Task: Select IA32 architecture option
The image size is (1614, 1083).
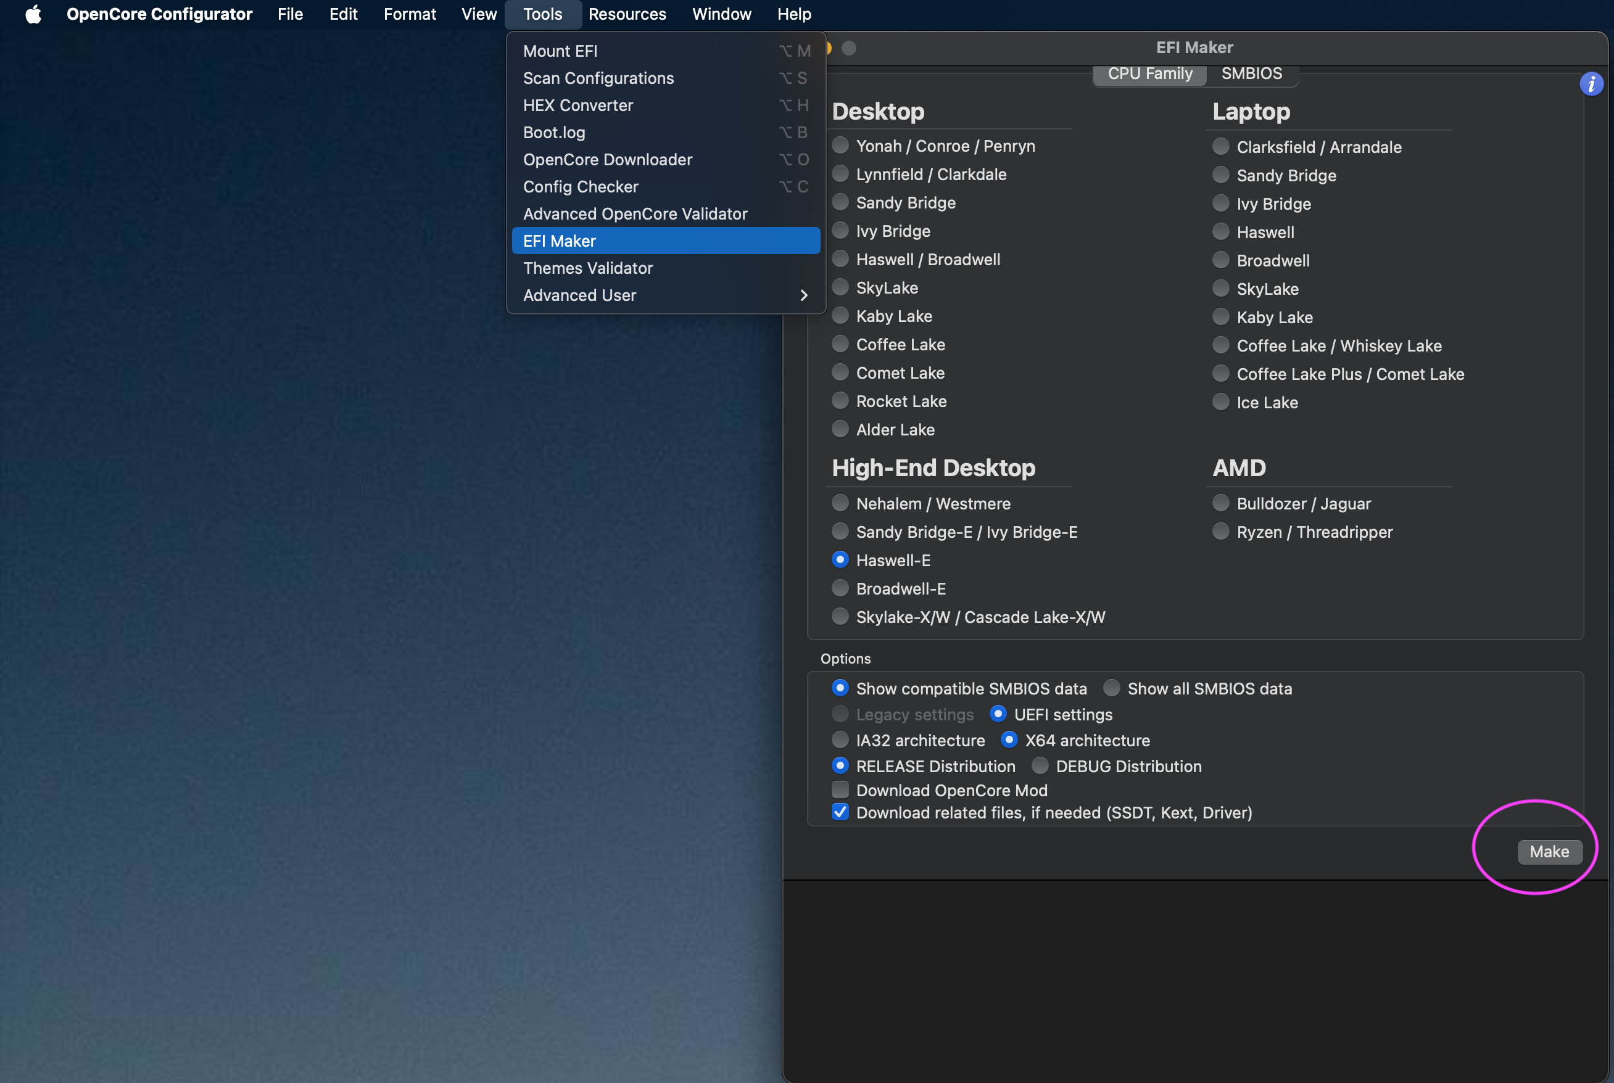Action: 840,739
